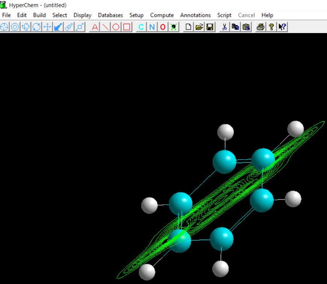Open the Edit menu

coord(22,15)
